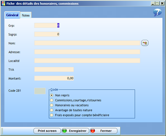
Task: Click the Nom lookup search icon button
Action: pos(145,43)
